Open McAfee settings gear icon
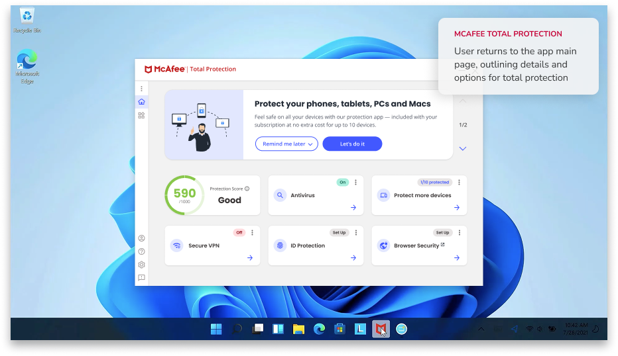This screenshot has height=356, width=618. point(141,265)
